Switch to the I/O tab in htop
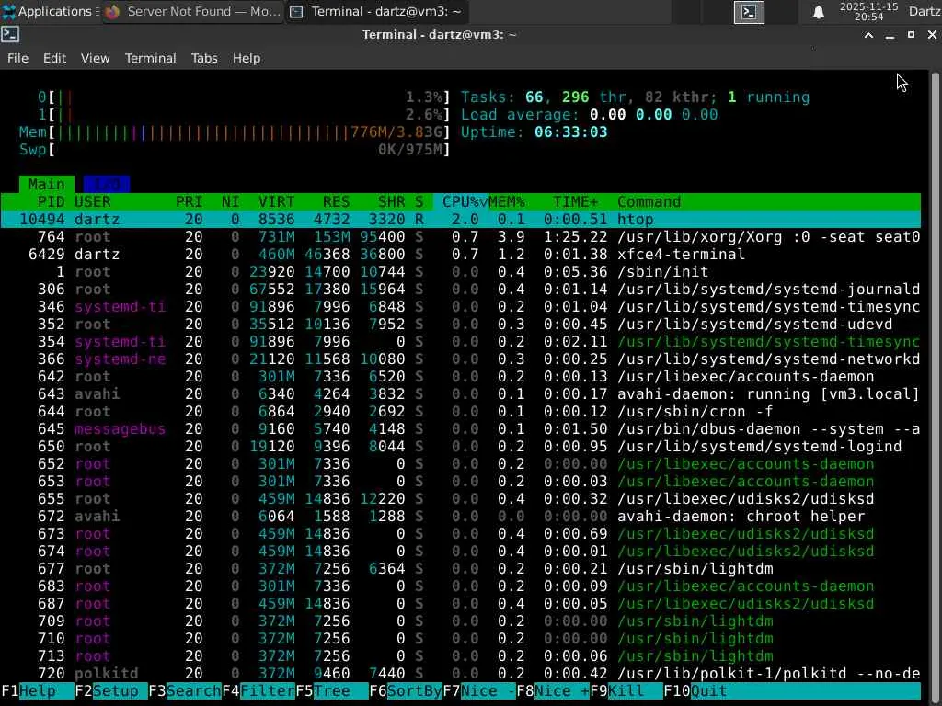The height and width of the screenshot is (706, 942). point(107,184)
